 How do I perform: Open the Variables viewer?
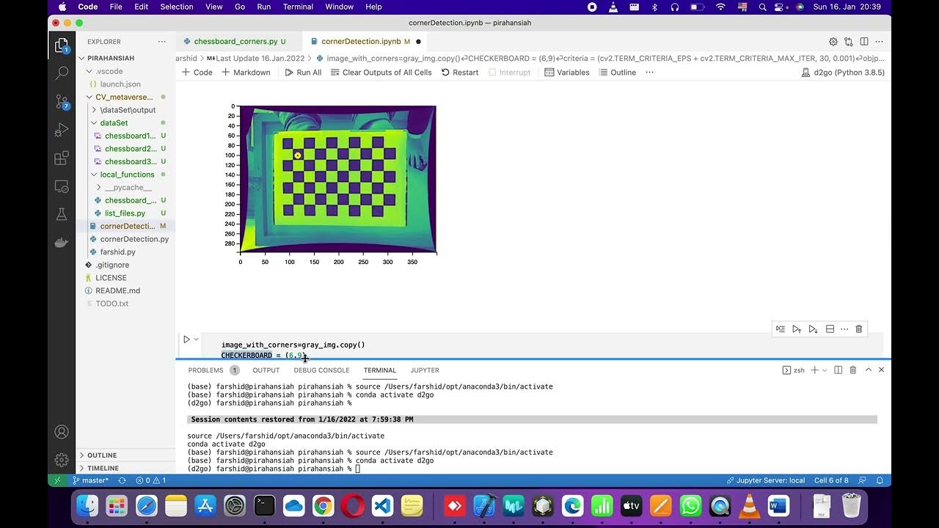[x=566, y=73]
